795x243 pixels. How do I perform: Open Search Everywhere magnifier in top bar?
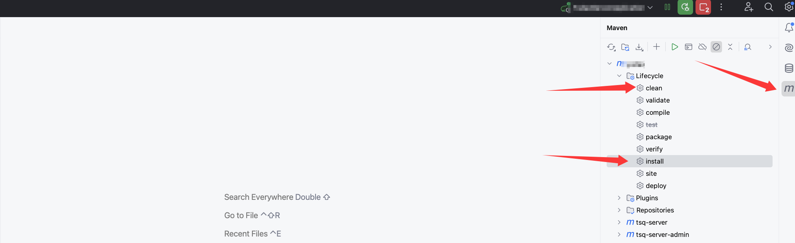[768, 7]
